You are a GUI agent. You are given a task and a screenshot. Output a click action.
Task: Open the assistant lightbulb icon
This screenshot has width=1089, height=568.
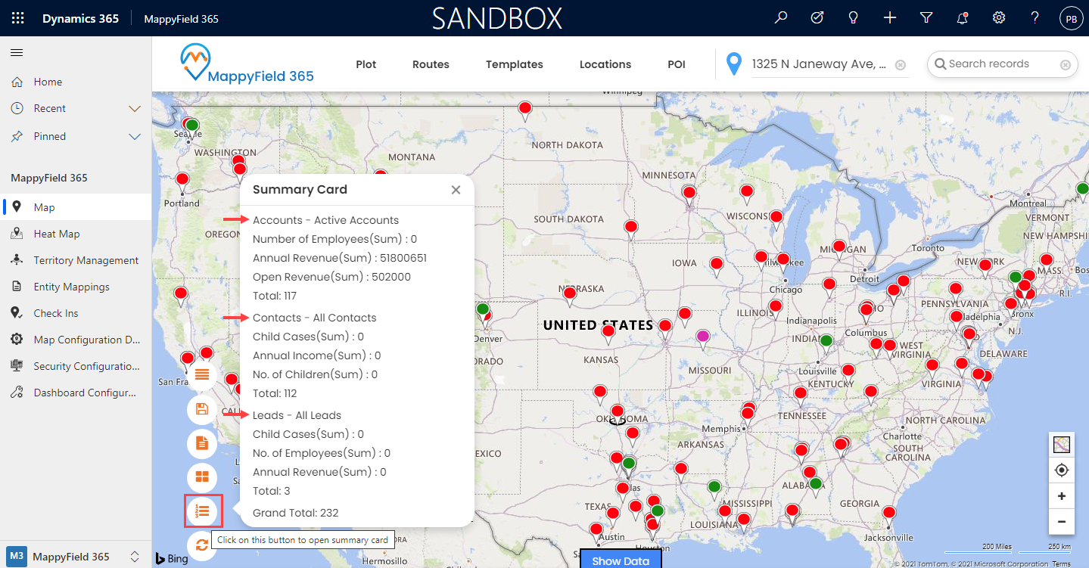point(854,18)
